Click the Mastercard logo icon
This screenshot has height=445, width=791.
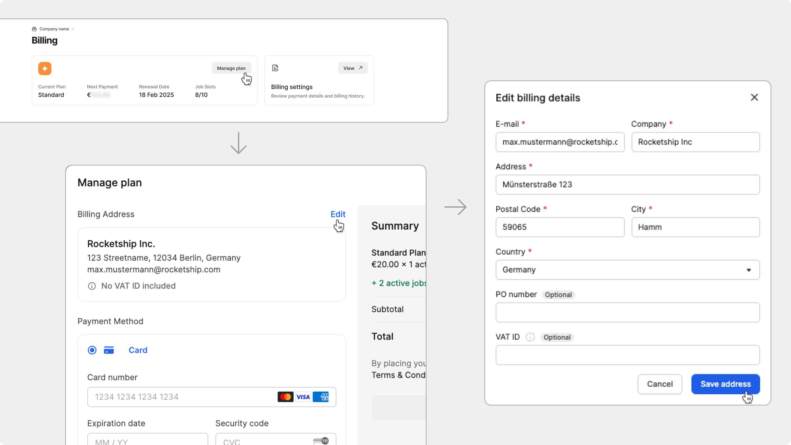tap(285, 397)
